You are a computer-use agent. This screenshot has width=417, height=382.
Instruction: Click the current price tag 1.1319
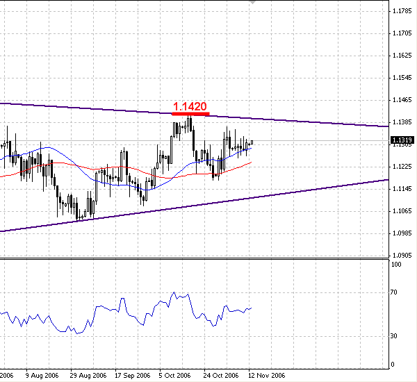[x=403, y=140]
